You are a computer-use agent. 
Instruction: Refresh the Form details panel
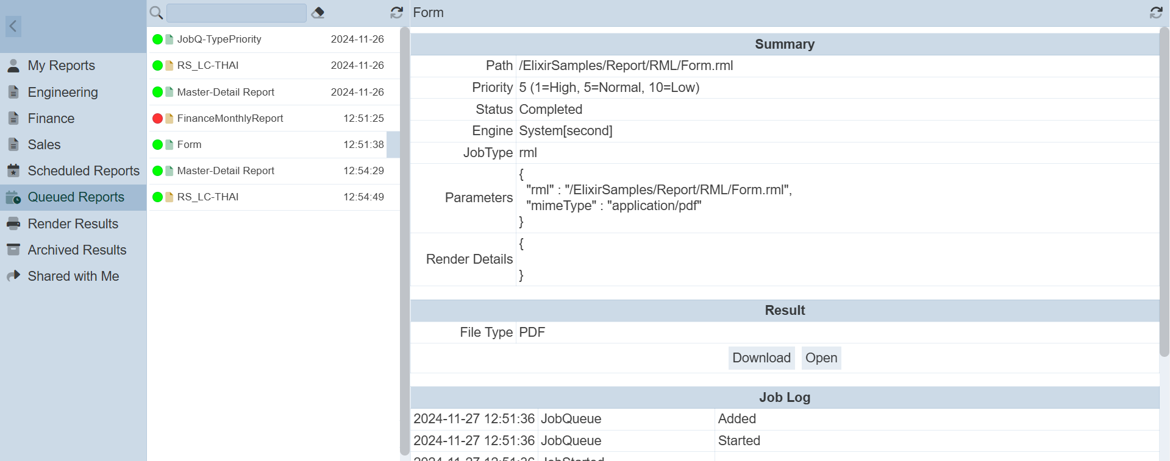[1156, 13]
